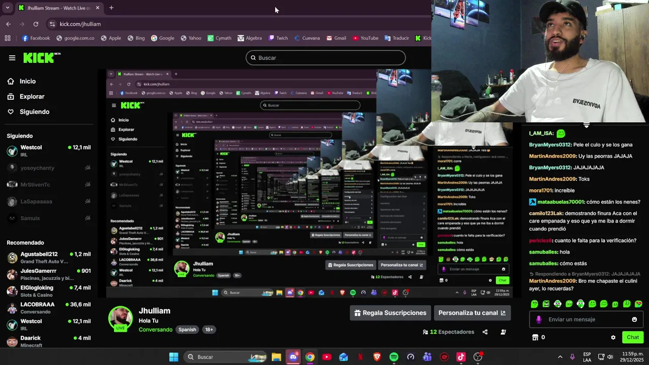This screenshot has height=365, width=649.
Task: Click username mataabuelas70001 in chat
Action: (x=561, y=202)
